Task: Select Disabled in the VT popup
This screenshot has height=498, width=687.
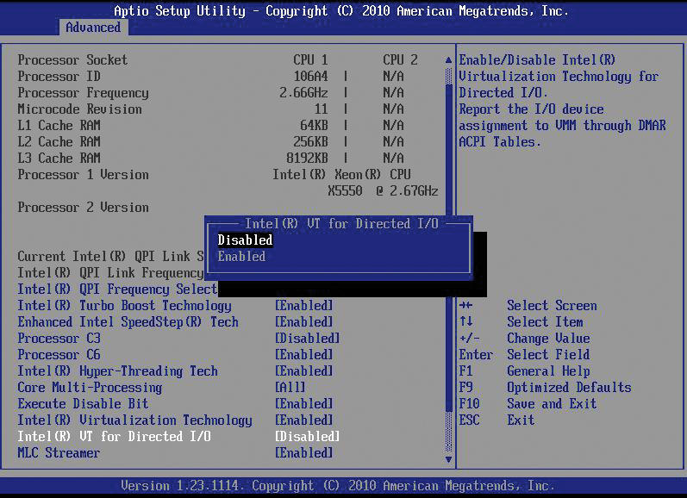Action: tap(246, 240)
